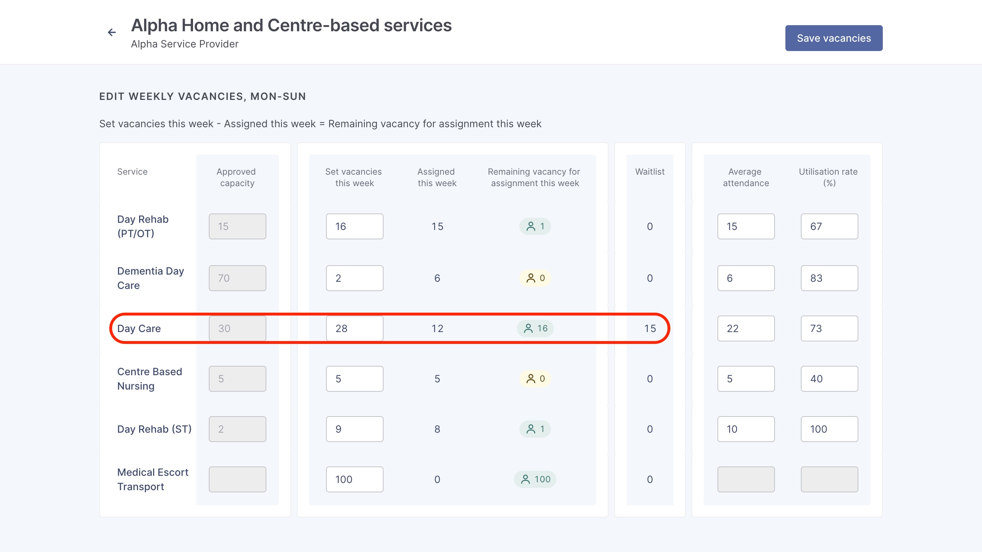Click Day Care approved capacity disabled field
This screenshot has height=552, width=982.
(237, 328)
